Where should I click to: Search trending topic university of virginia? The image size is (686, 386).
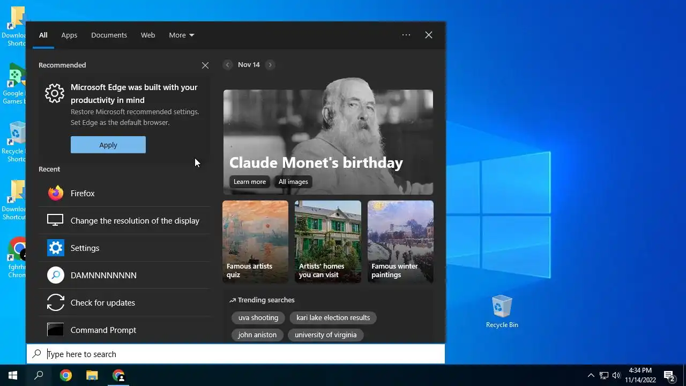pyautogui.click(x=325, y=335)
